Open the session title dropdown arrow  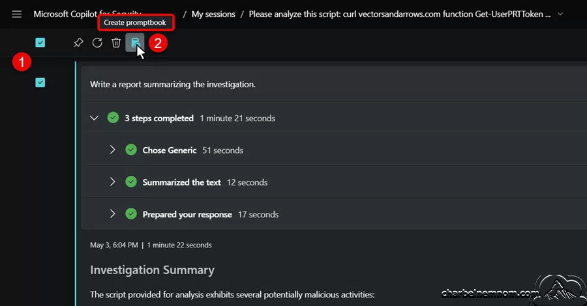coord(560,14)
